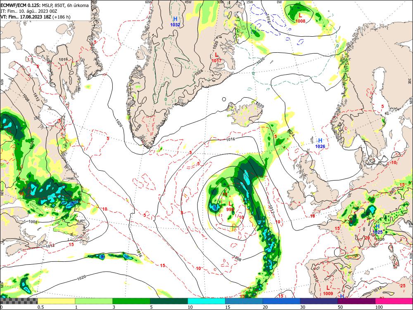
Task: Click the '15W' longitude label at the top
Action: point(249,2)
